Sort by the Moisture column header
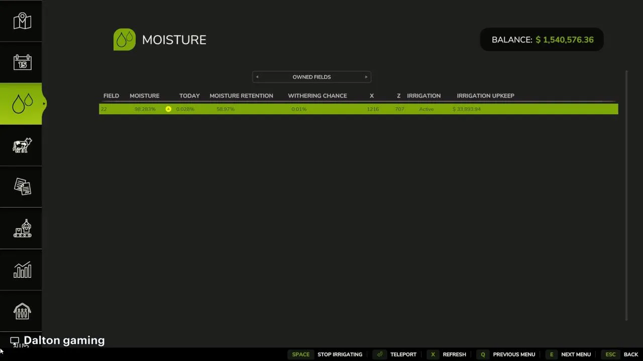 pos(144,96)
